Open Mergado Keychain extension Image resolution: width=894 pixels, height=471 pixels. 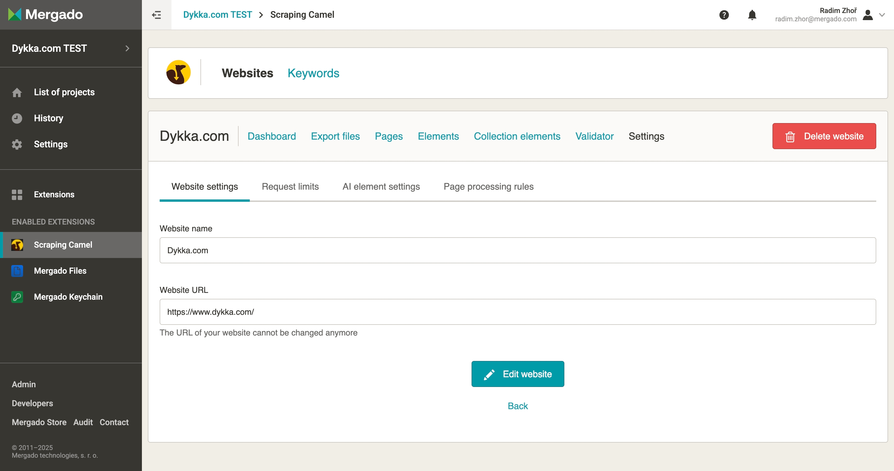(x=68, y=297)
